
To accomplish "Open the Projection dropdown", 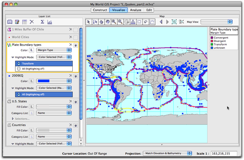I will (167, 153).
